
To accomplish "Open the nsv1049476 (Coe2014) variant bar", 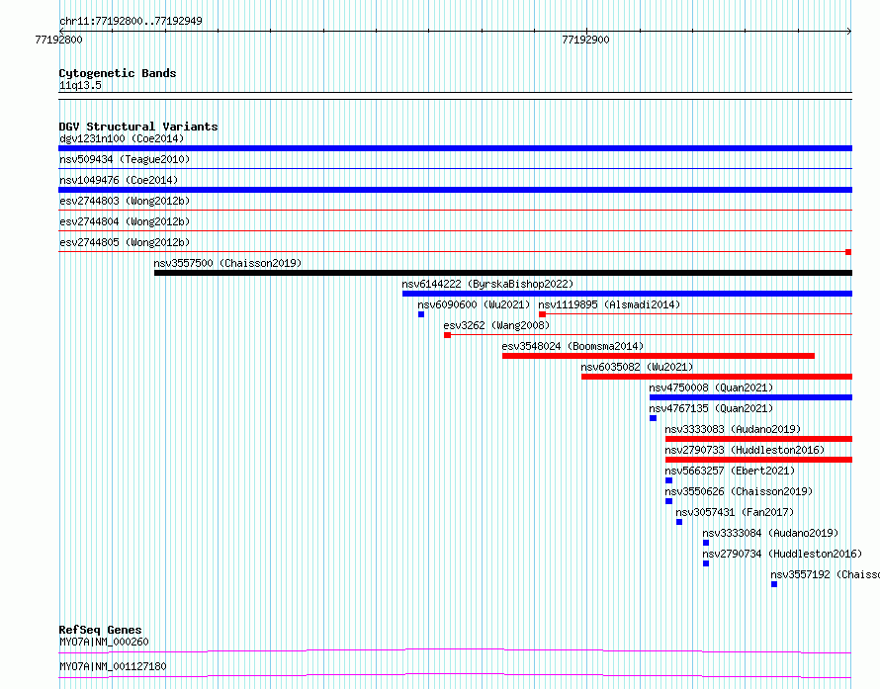I will (455, 190).
